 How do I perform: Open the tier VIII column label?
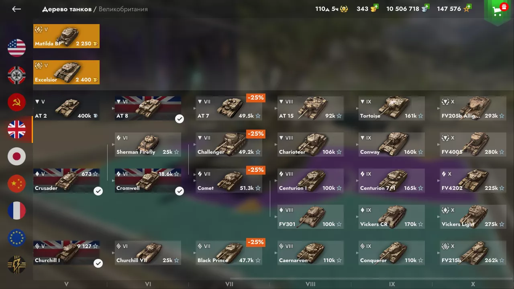tap(310, 284)
